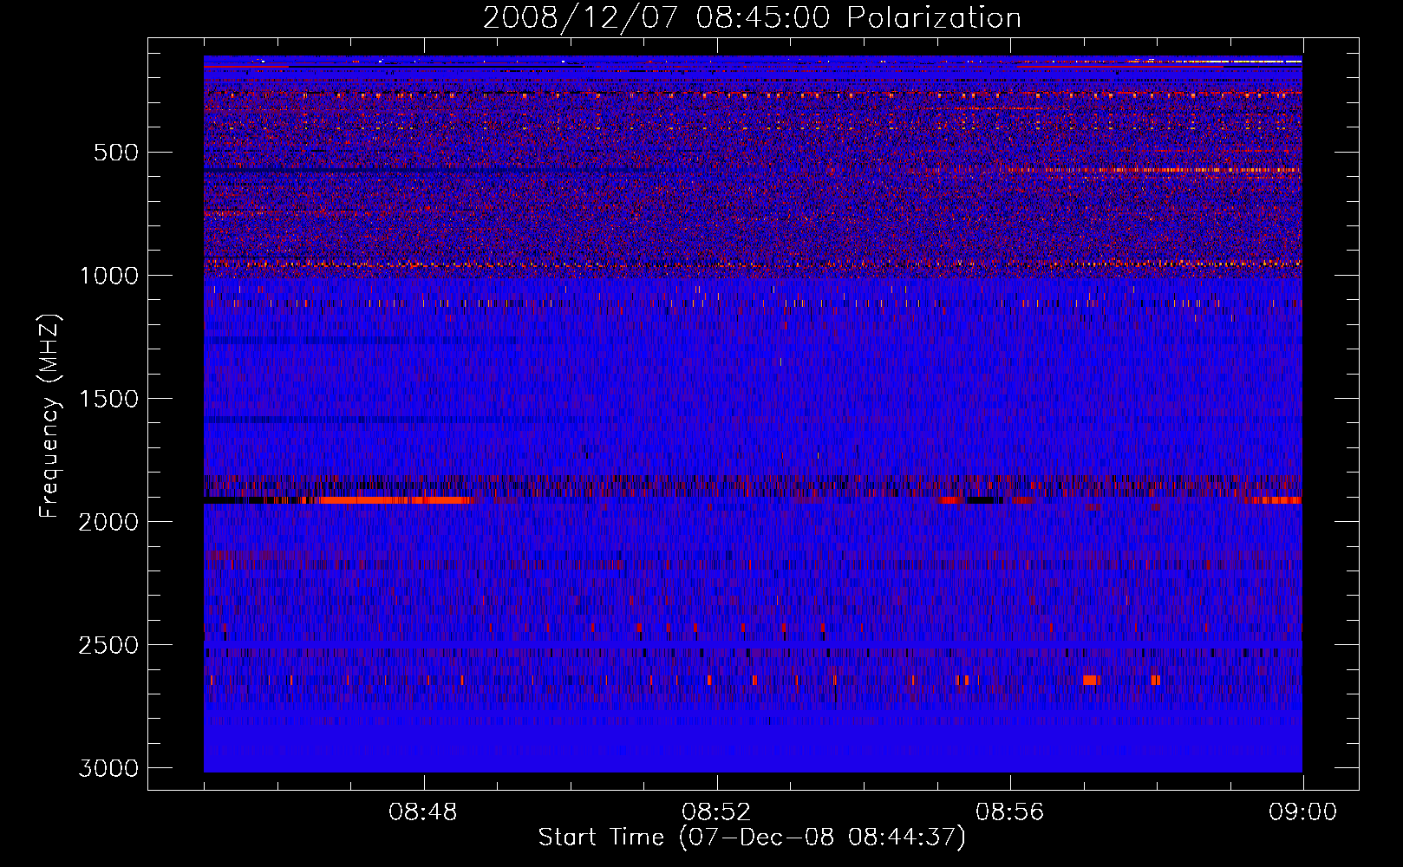Image resolution: width=1403 pixels, height=867 pixels.
Task: Select the 2000 frequency tick label
Action: pyautogui.click(x=108, y=522)
